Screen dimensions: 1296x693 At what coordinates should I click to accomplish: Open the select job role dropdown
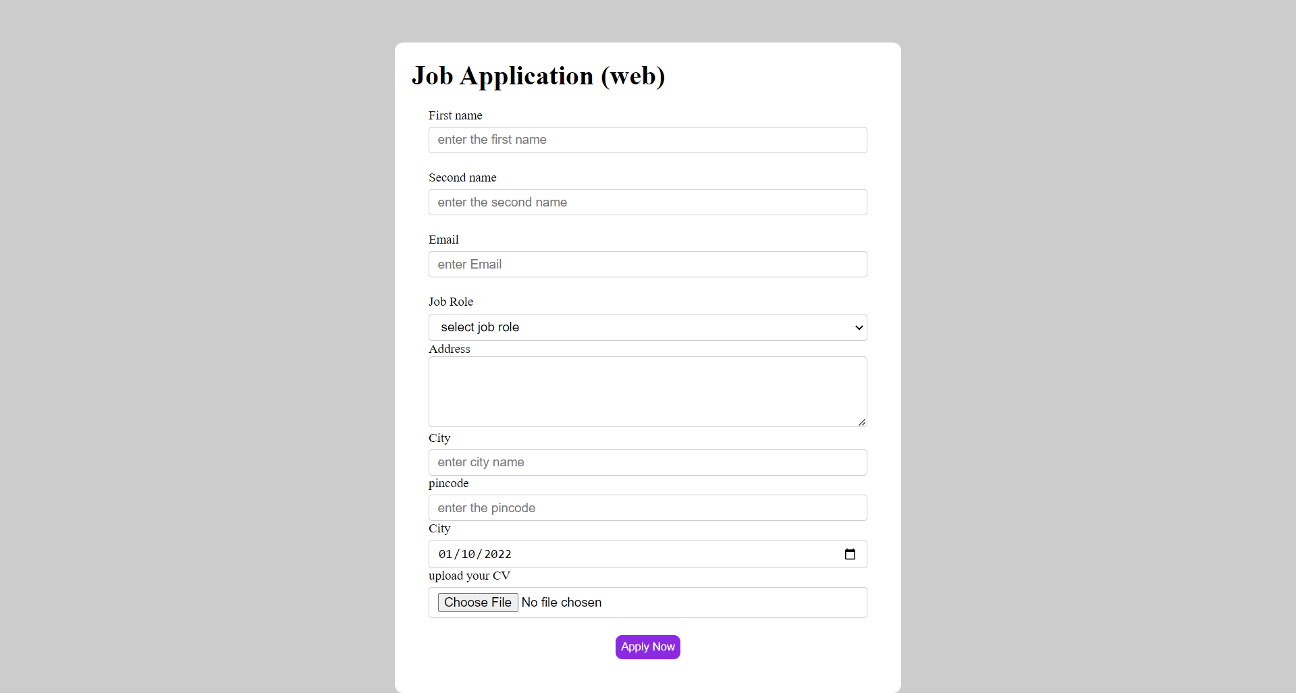[647, 327]
